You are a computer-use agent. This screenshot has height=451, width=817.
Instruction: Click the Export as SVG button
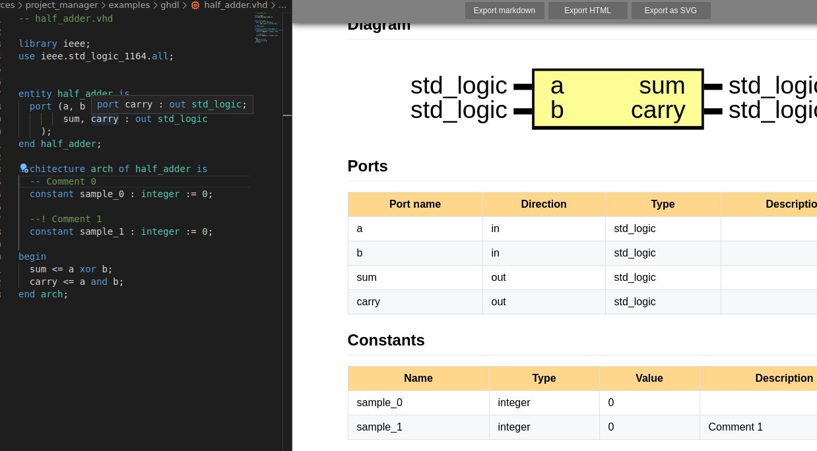pyautogui.click(x=670, y=11)
